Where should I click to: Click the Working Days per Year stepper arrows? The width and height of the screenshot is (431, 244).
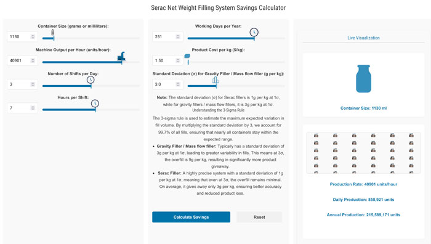click(x=178, y=36)
